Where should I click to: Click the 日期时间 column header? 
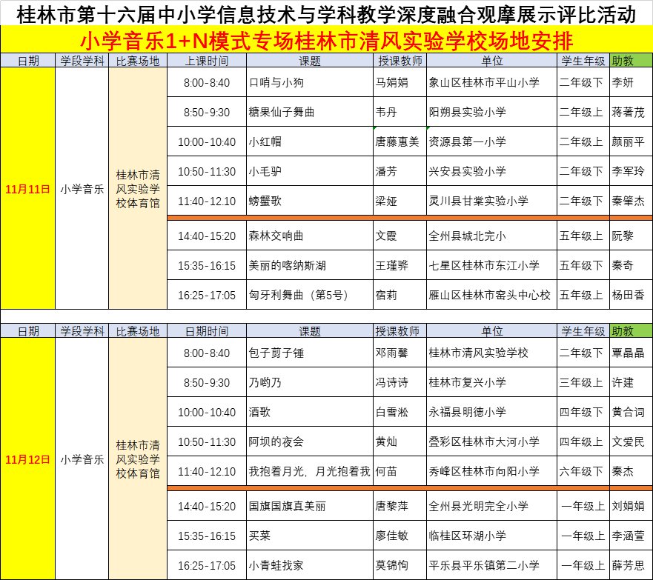pos(207,331)
